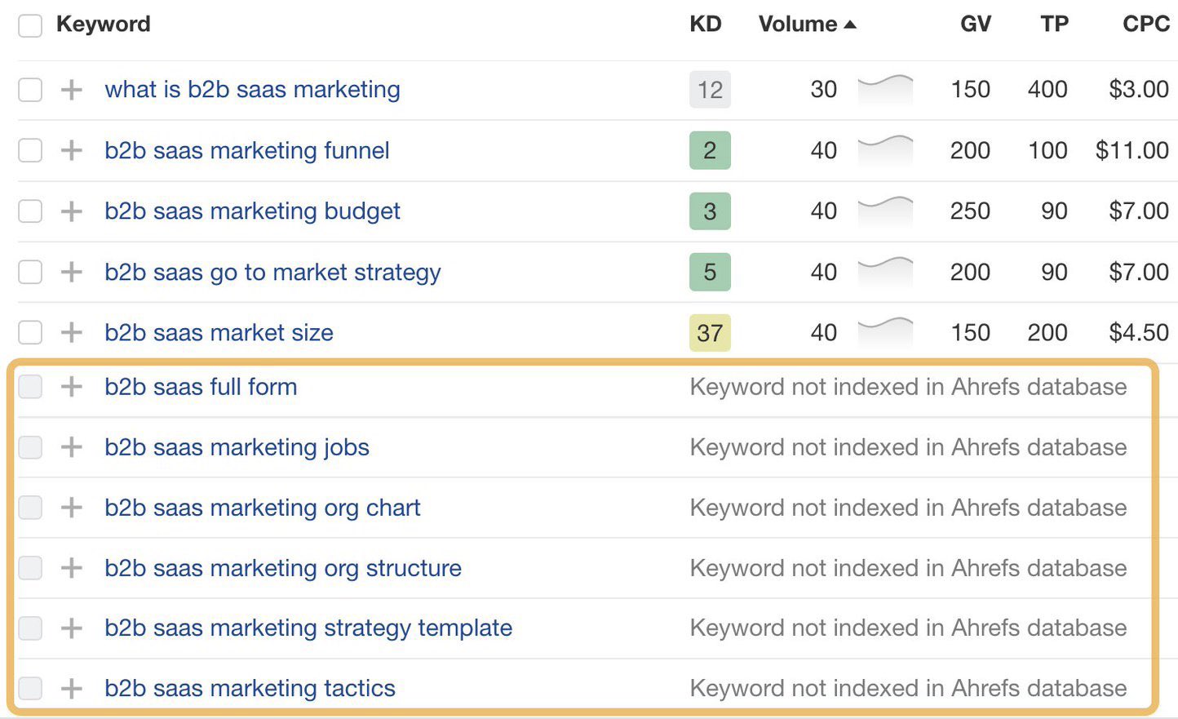Open the keyword "b2b saas marketing org structure"
Screen dimensions: 1178x719
tap(284, 568)
